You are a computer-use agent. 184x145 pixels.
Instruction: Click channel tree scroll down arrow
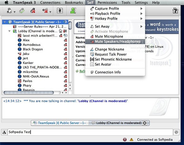70,89
